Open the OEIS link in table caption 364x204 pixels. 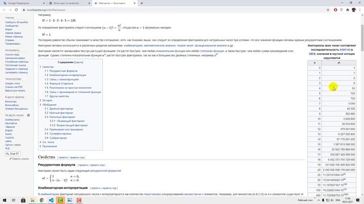(x=312, y=54)
